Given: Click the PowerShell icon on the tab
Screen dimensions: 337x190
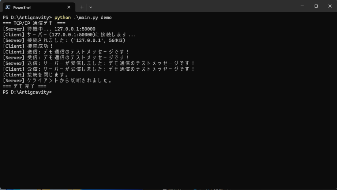Looking at the screenshot, I should 8,7.
